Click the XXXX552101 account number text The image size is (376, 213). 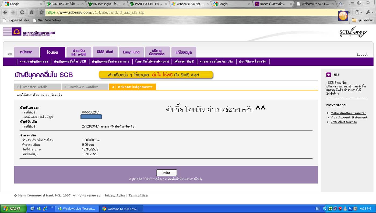(91, 112)
